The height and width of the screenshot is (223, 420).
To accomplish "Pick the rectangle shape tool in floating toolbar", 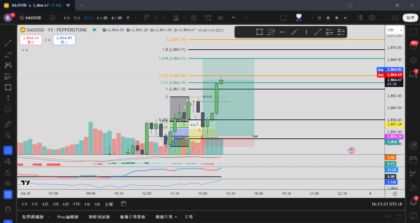I will (260, 32).
